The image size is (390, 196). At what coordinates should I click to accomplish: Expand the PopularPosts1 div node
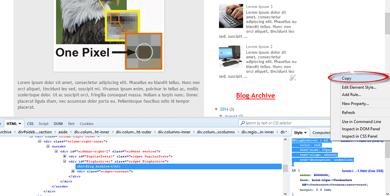(x=65, y=156)
